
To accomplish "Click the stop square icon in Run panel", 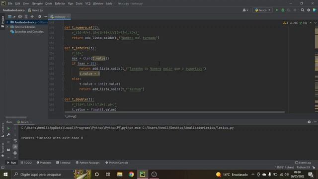I will [8, 142].
